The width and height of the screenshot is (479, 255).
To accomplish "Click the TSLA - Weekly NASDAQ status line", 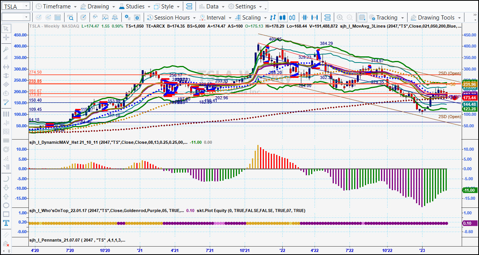I will tap(54, 26).
